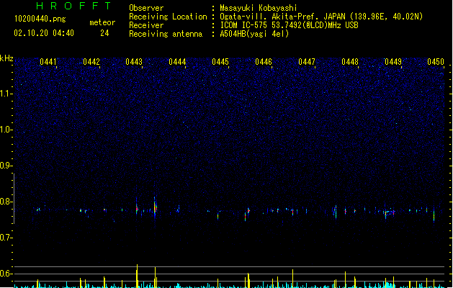Select the filename 10200440.png
Image resolution: width=453 pixels, height=288 pixels.
[x=40, y=19]
